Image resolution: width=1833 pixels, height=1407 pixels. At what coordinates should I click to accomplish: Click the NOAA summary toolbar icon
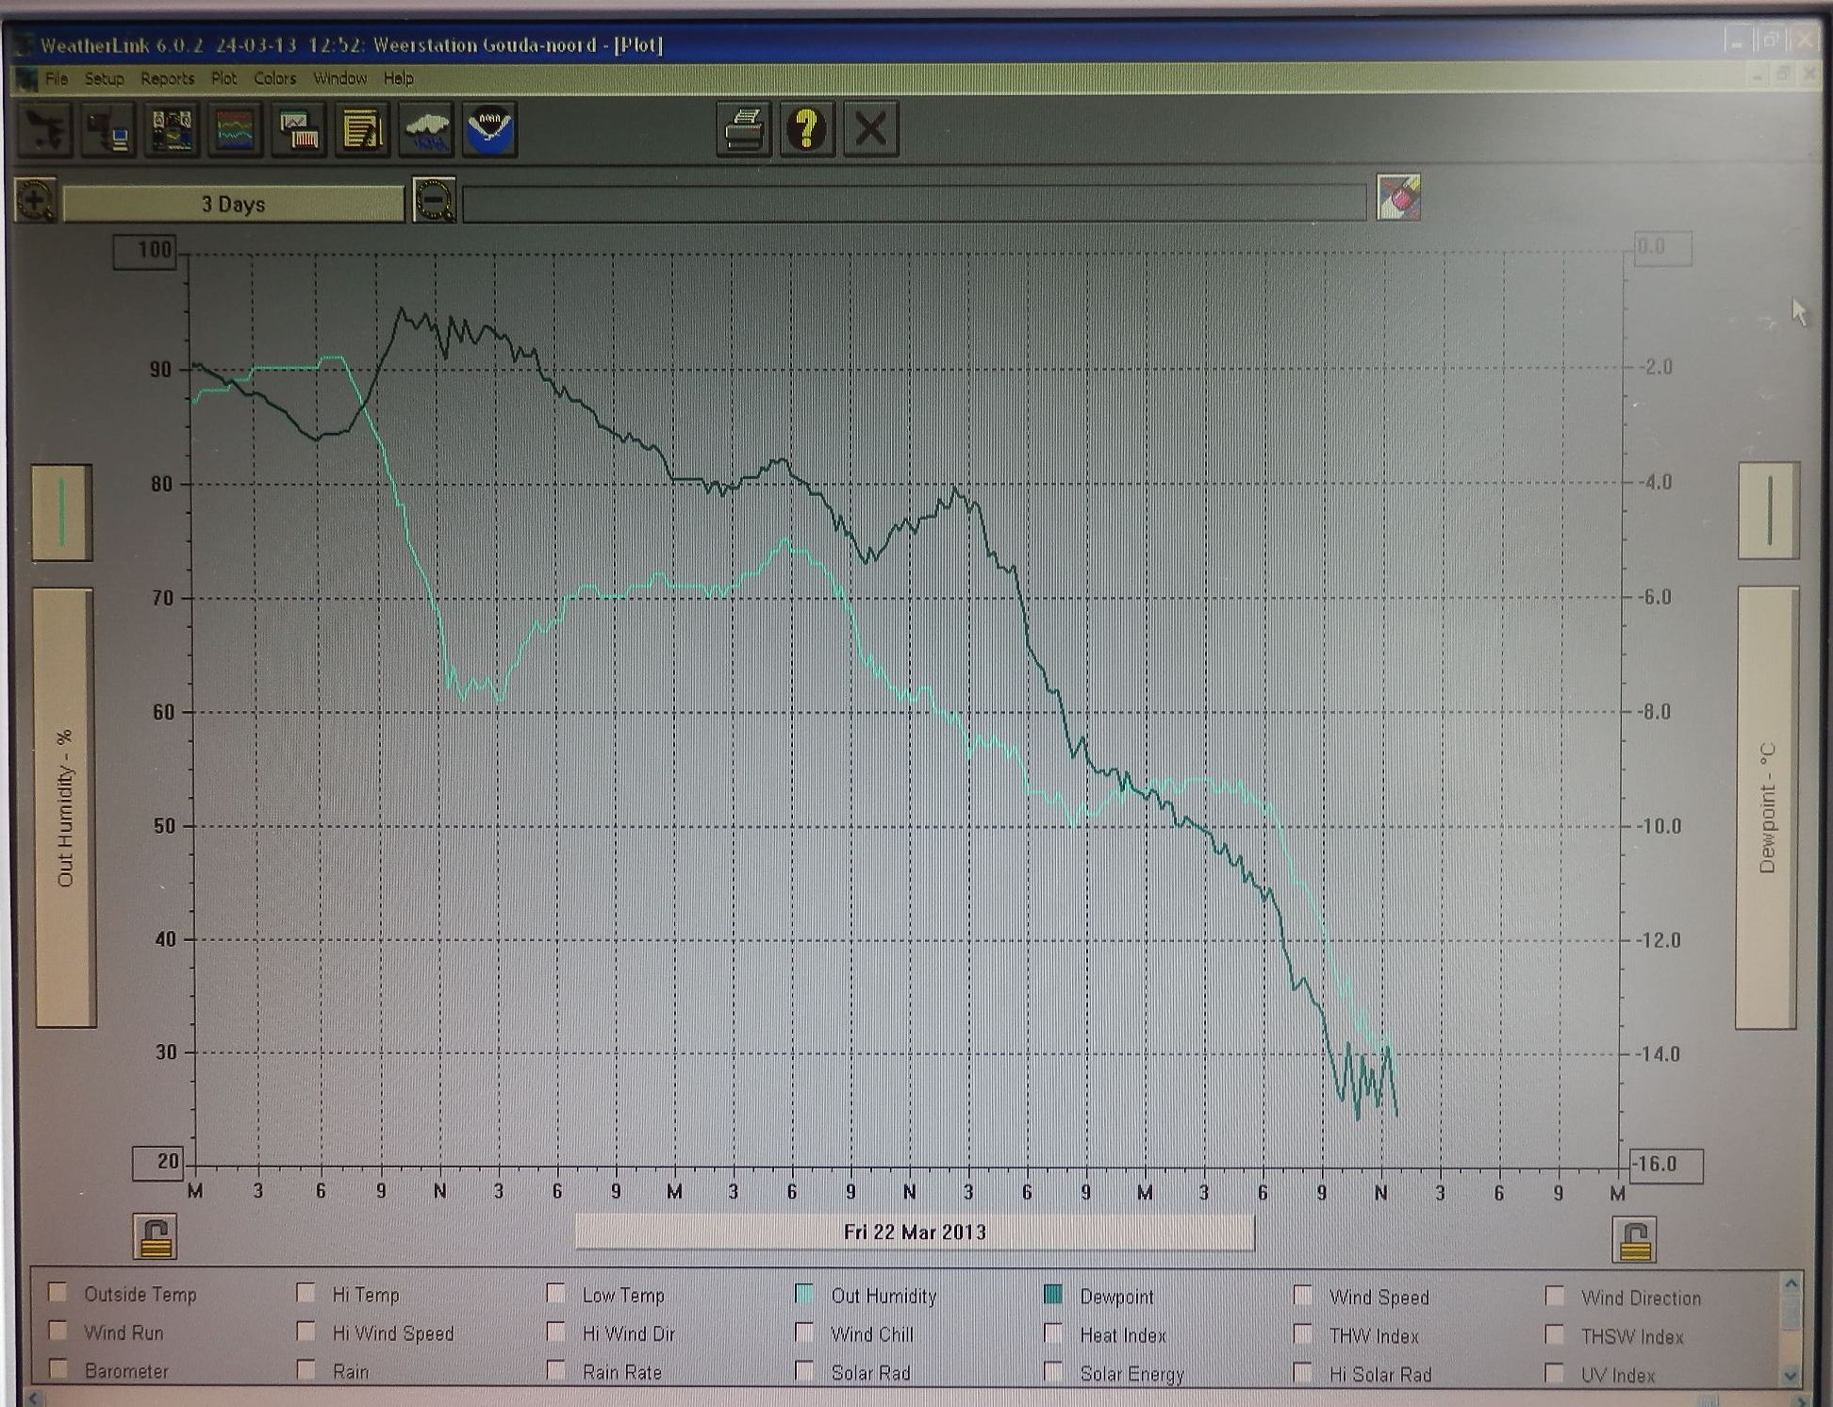coord(490,130)
